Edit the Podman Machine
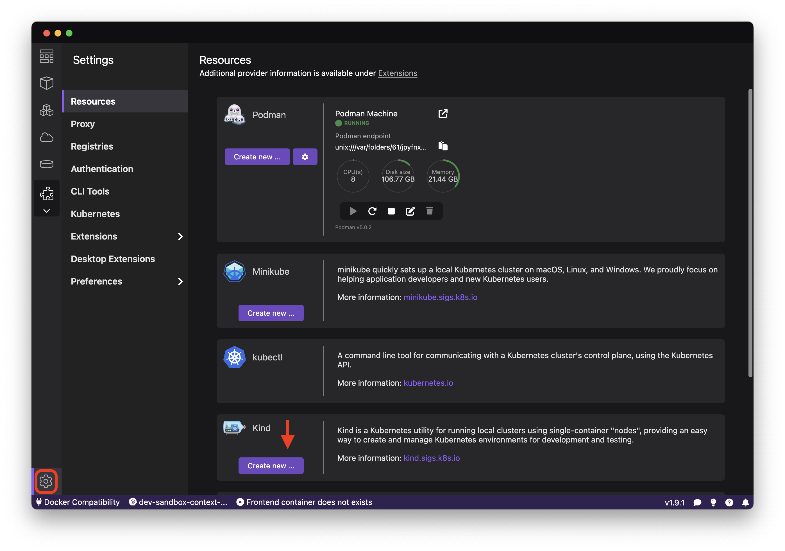 tap(410, 211)
